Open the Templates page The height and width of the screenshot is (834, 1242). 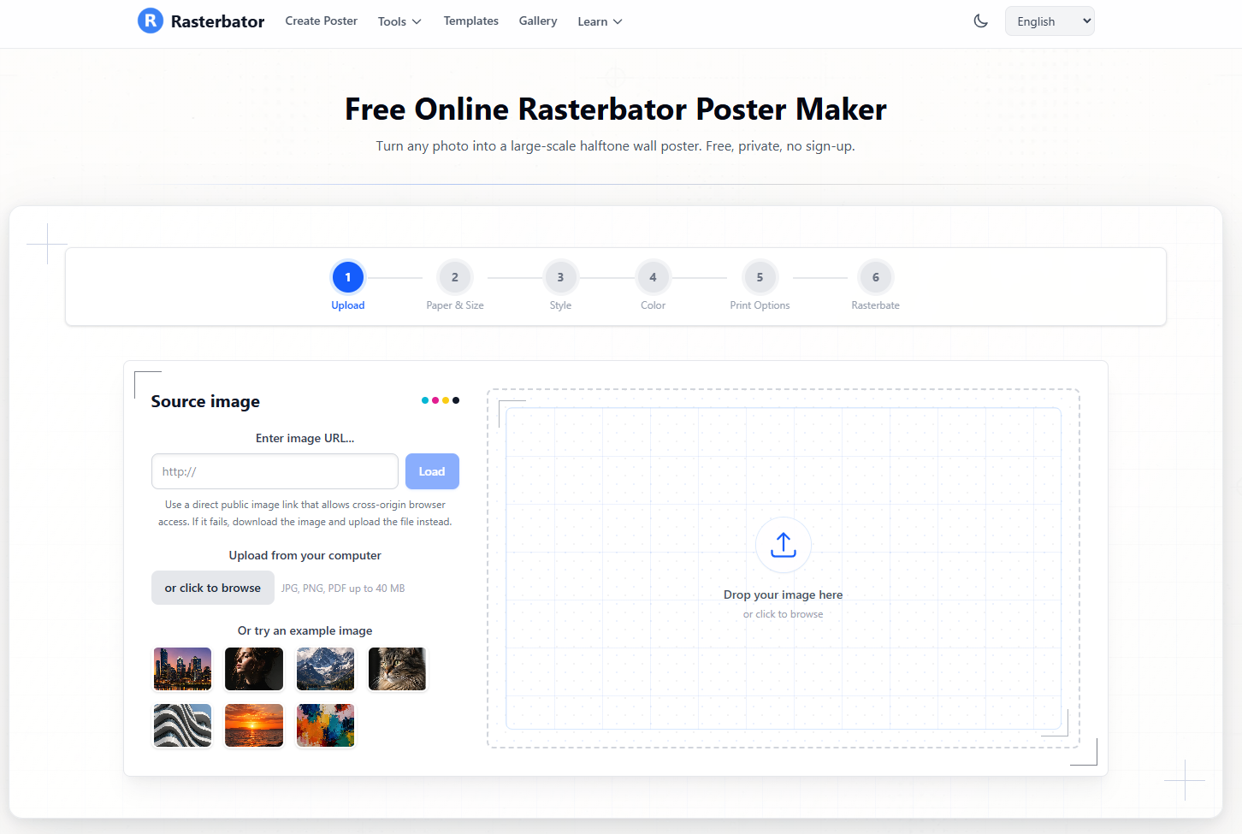tap(470, 21)
